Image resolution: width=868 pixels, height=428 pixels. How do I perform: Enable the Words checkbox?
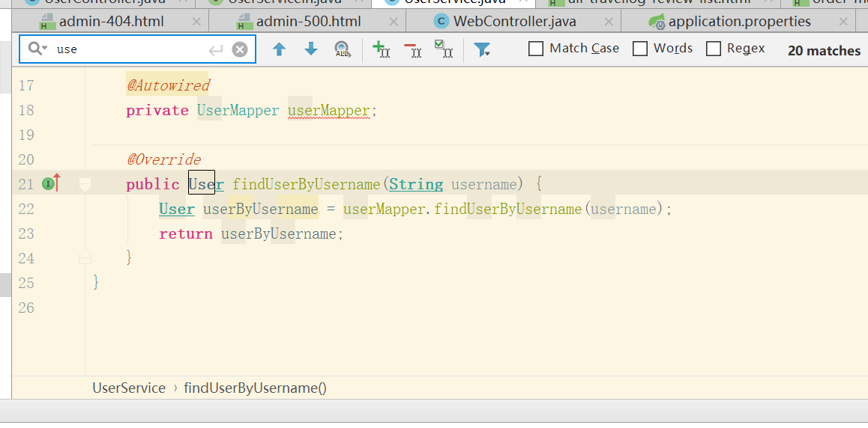[640, 49]
